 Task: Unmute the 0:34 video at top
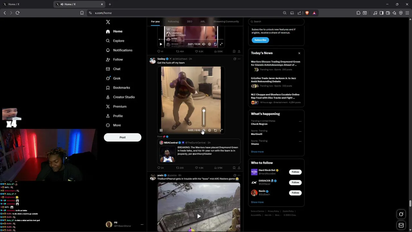coord(203,44)
